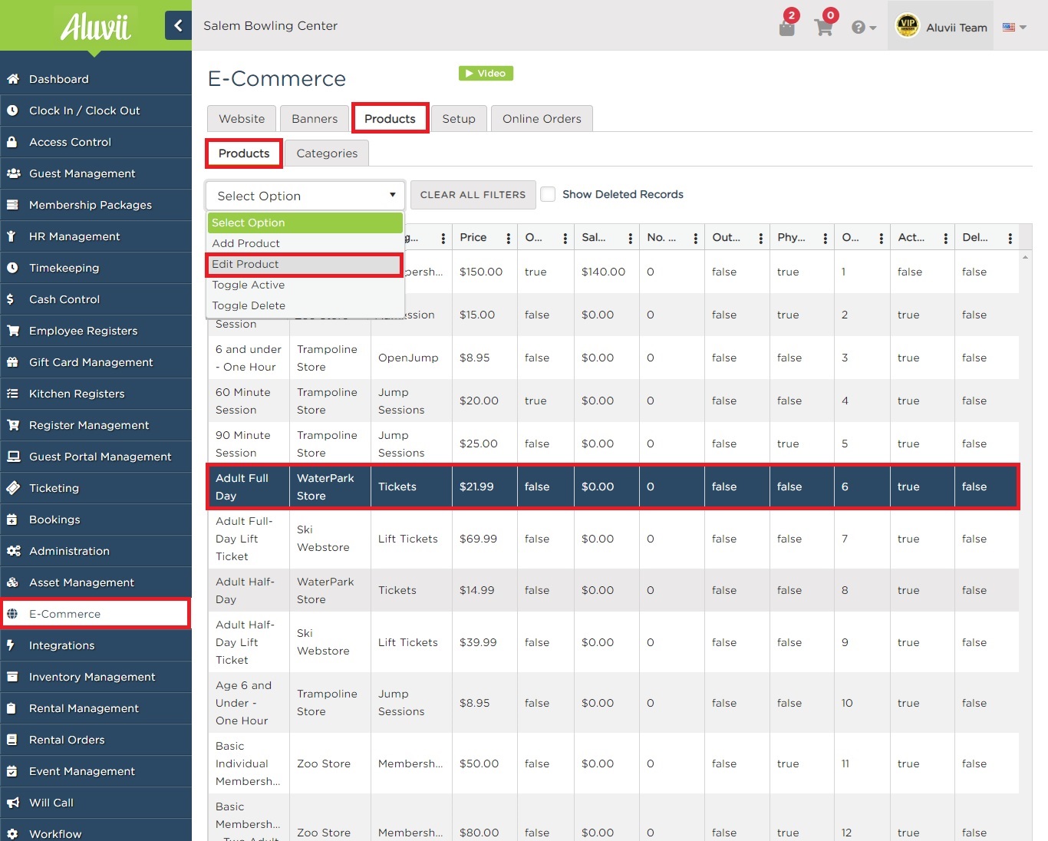Click Clear All Filters button
The height and width of the screenshot is (841, 1048).
click(473, 195)
